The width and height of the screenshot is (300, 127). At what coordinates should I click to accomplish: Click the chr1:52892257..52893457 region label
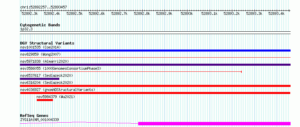click(x=43, y=7)
